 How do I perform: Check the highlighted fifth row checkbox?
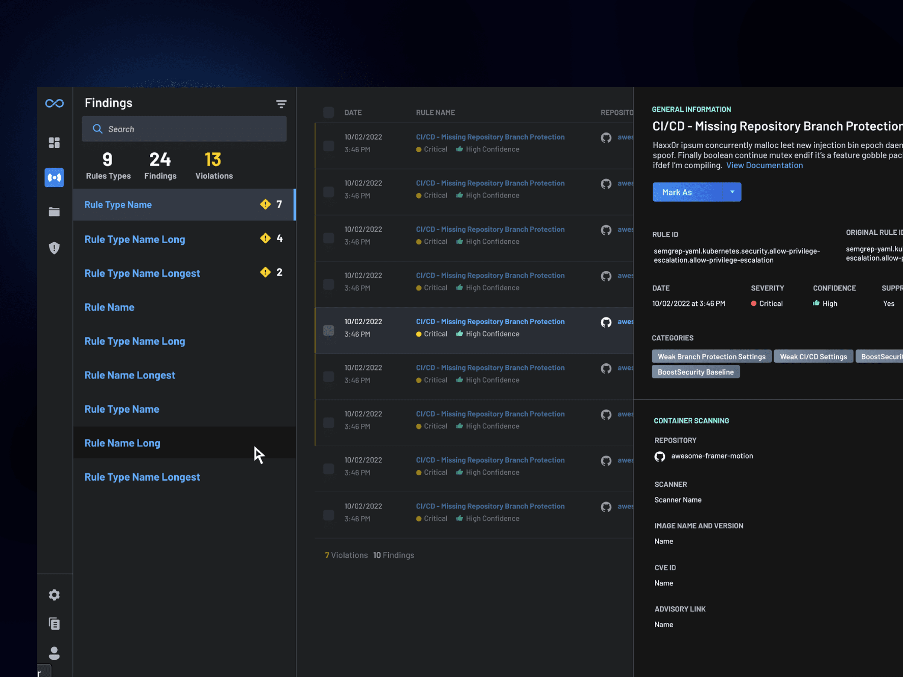coord(328,330)
